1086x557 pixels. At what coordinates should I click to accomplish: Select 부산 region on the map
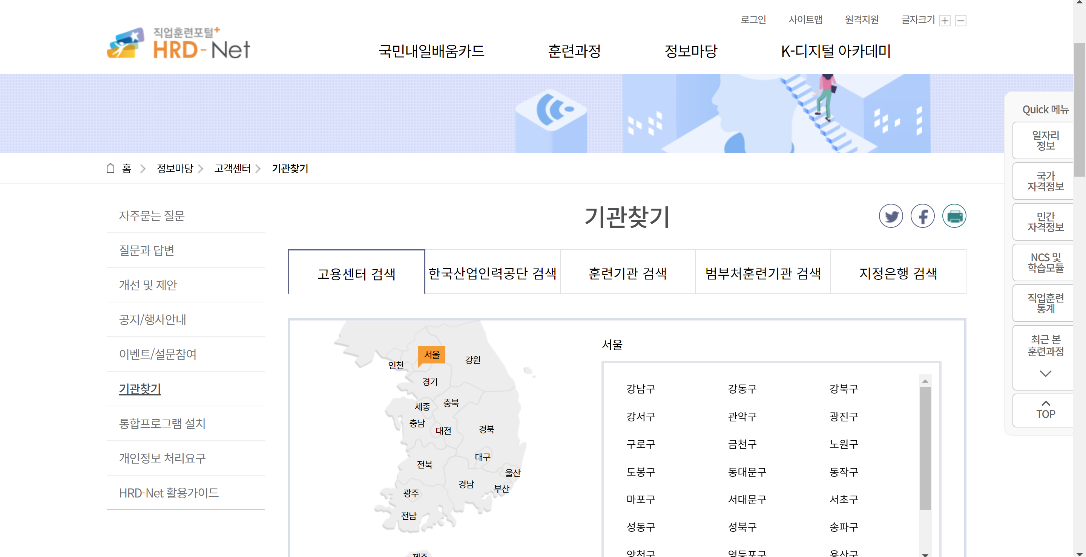pos(501,488)
